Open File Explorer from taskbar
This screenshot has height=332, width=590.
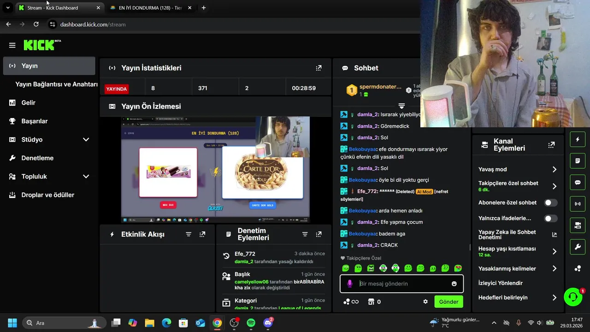tap(149, 323)
